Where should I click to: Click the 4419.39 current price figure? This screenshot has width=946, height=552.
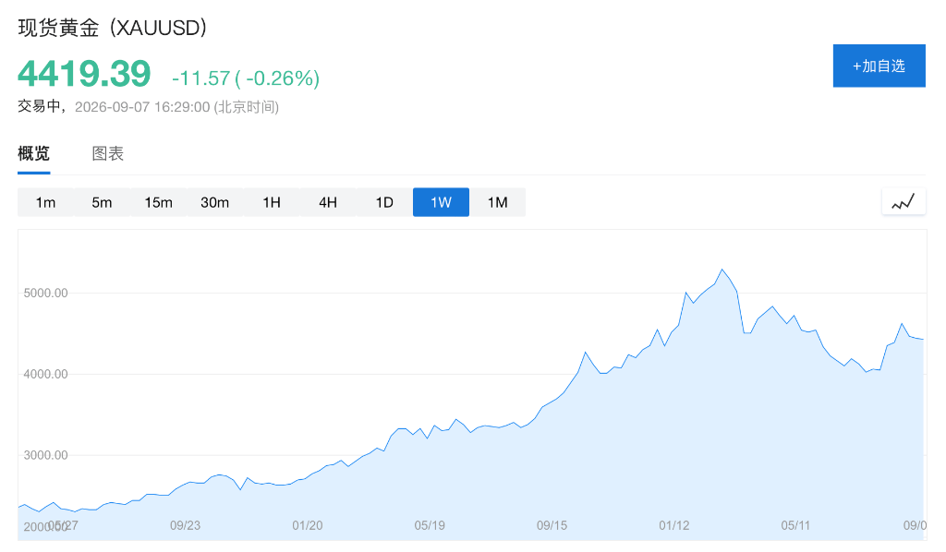pos(84,74)
